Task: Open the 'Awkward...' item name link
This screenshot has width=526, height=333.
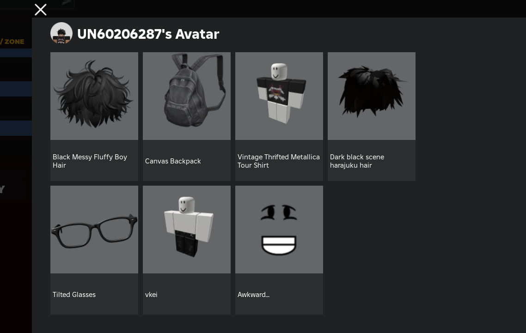Action: click(253, 295)
